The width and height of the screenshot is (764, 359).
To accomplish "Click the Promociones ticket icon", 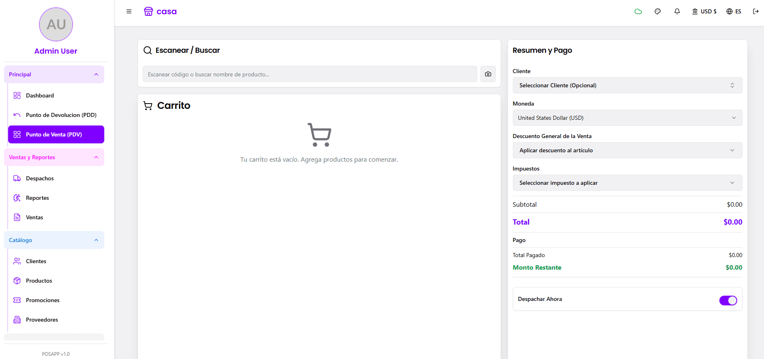I will pos(17,300).
